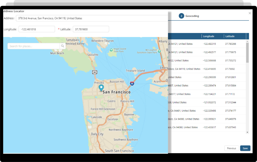Click the Northwest Bayshore label on the map
This screenshot has height=162, width=257.
pos(121,130)
